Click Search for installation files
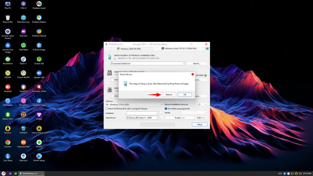 [x=197, y=64]
